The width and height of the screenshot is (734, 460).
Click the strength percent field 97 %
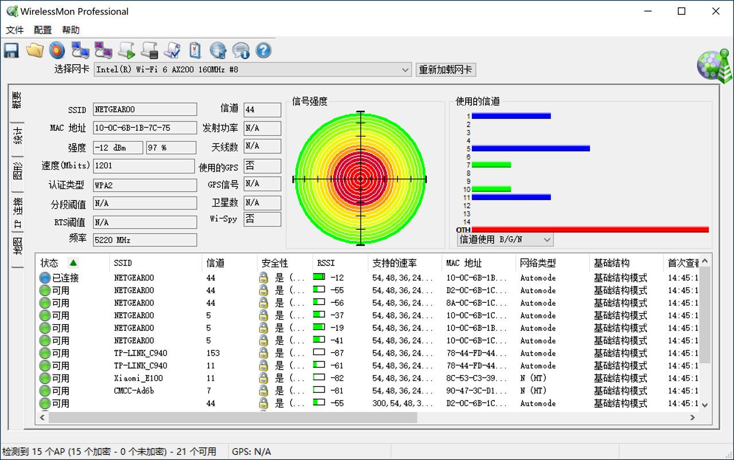[171, 147]
